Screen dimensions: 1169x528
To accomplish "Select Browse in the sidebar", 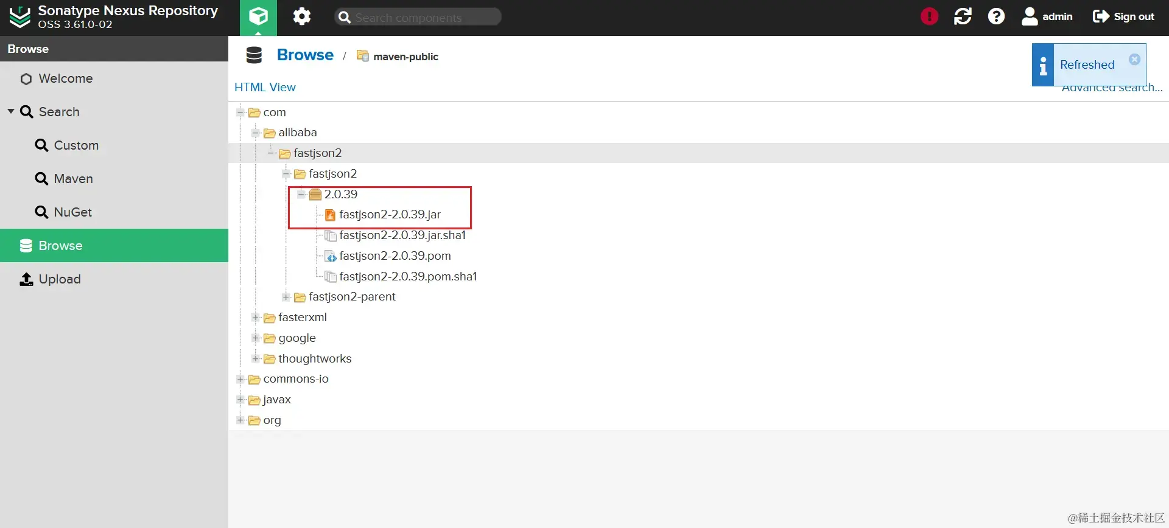I will click(x=114, y=246).
